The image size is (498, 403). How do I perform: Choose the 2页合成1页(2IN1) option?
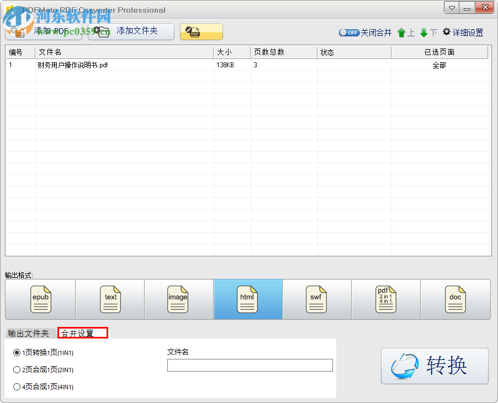[x=17, y=370]
